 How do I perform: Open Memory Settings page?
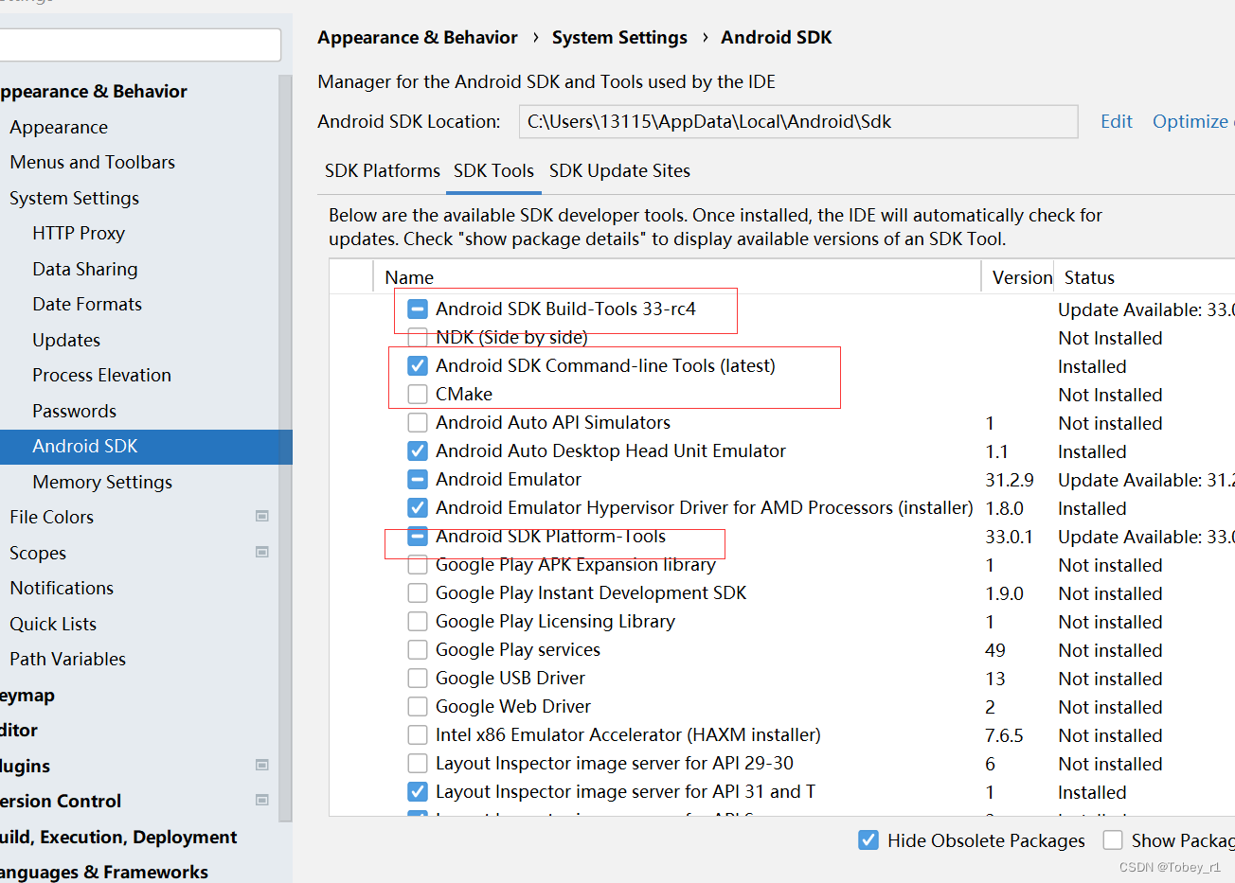point(102,482)
